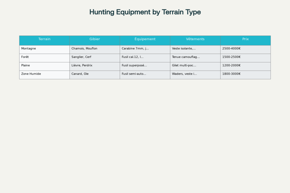Click the Waders, veste clothing cell

[x=195, y=75]
